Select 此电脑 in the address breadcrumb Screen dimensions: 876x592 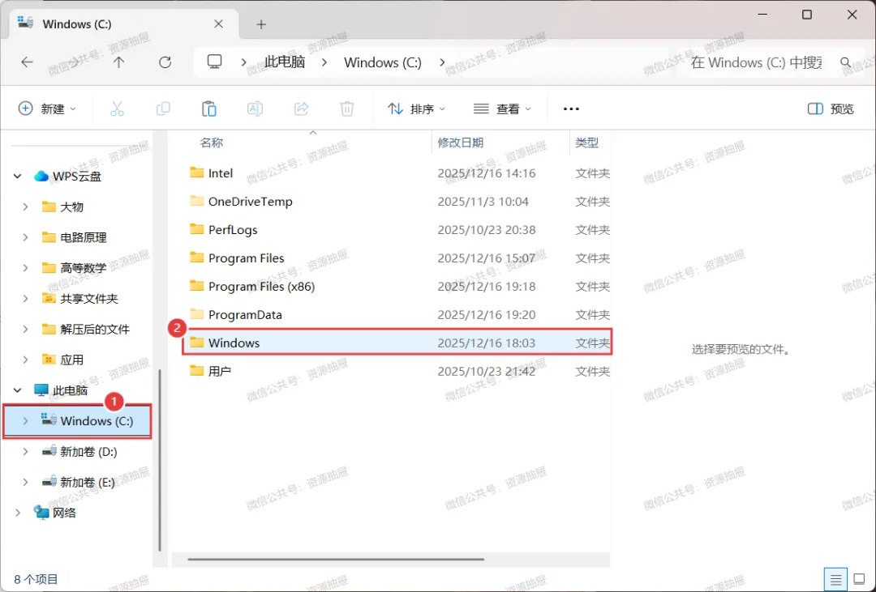(285, 62)
